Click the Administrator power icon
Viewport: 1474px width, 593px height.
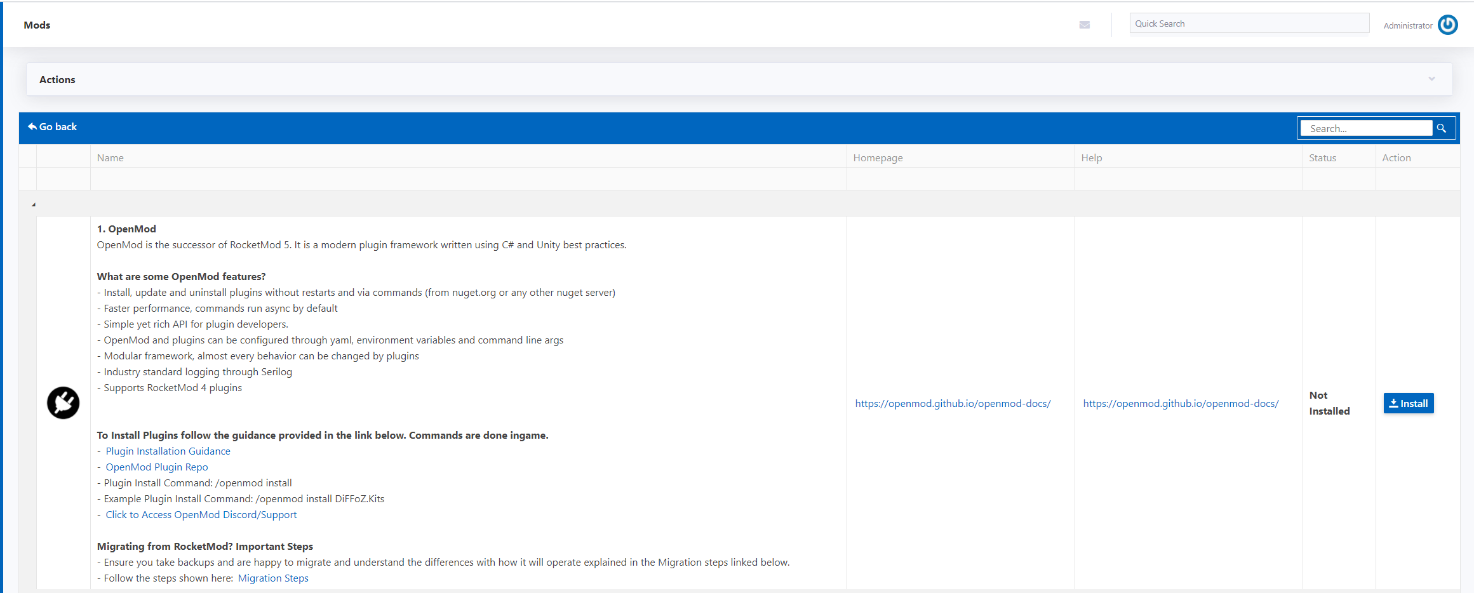click(1447, 25)
